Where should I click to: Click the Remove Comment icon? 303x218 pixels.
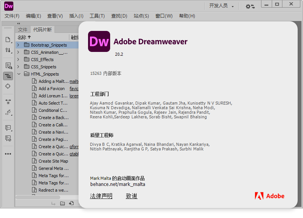click(8, 138)
